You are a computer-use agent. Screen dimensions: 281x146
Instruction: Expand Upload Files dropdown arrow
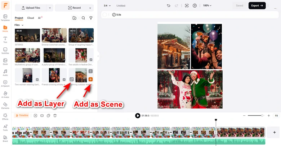pos(50,8)
